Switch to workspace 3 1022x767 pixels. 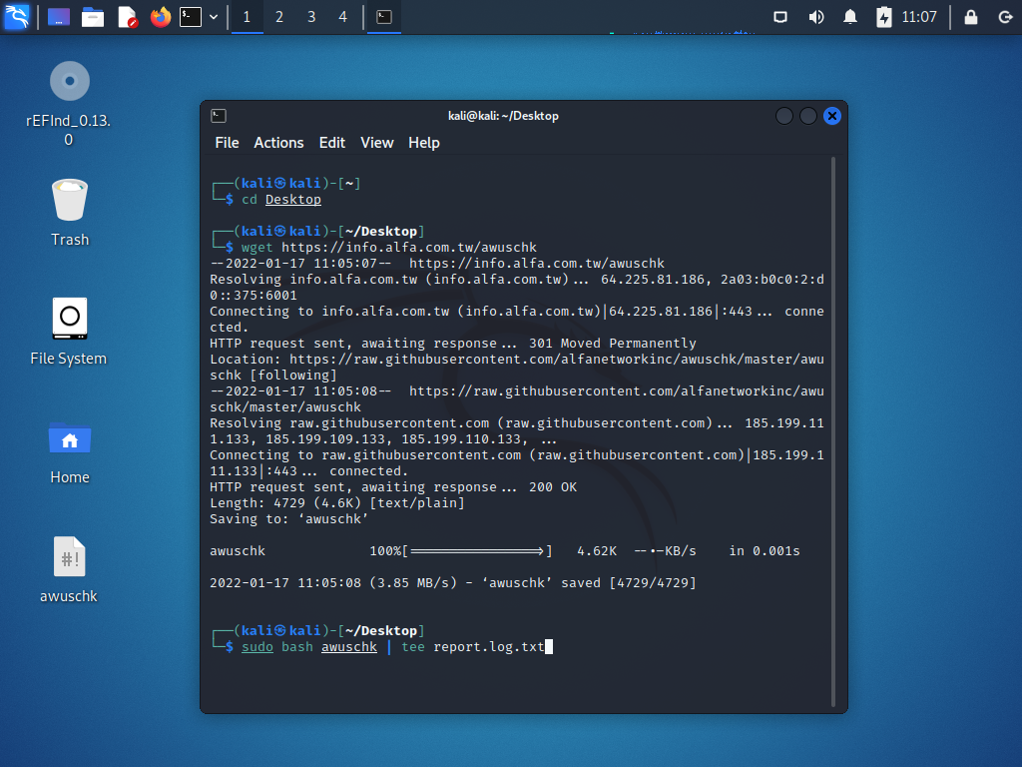click(x=311, y=17)
